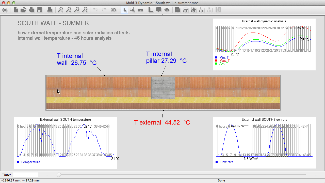This screenshot has width=325, height=183.
Task: Click the Time input field
Action: click(x=26, y=175)
